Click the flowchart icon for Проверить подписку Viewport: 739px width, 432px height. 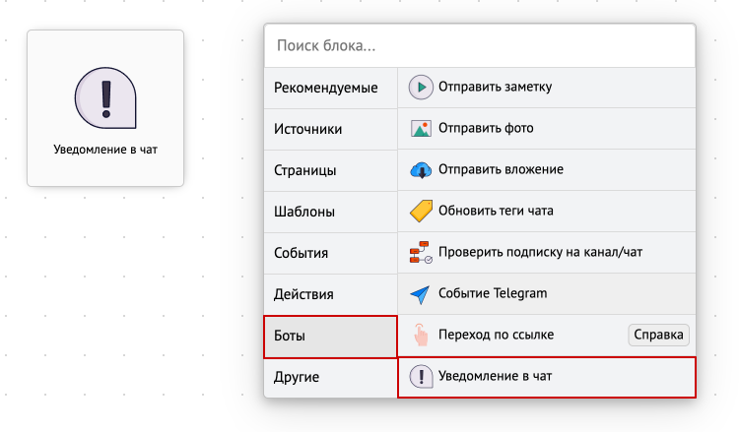pos(421,252)
